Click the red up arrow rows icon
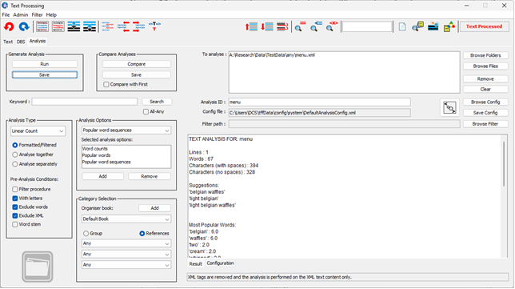This screenshot has height=289, width=515. (x=251, y=26)
